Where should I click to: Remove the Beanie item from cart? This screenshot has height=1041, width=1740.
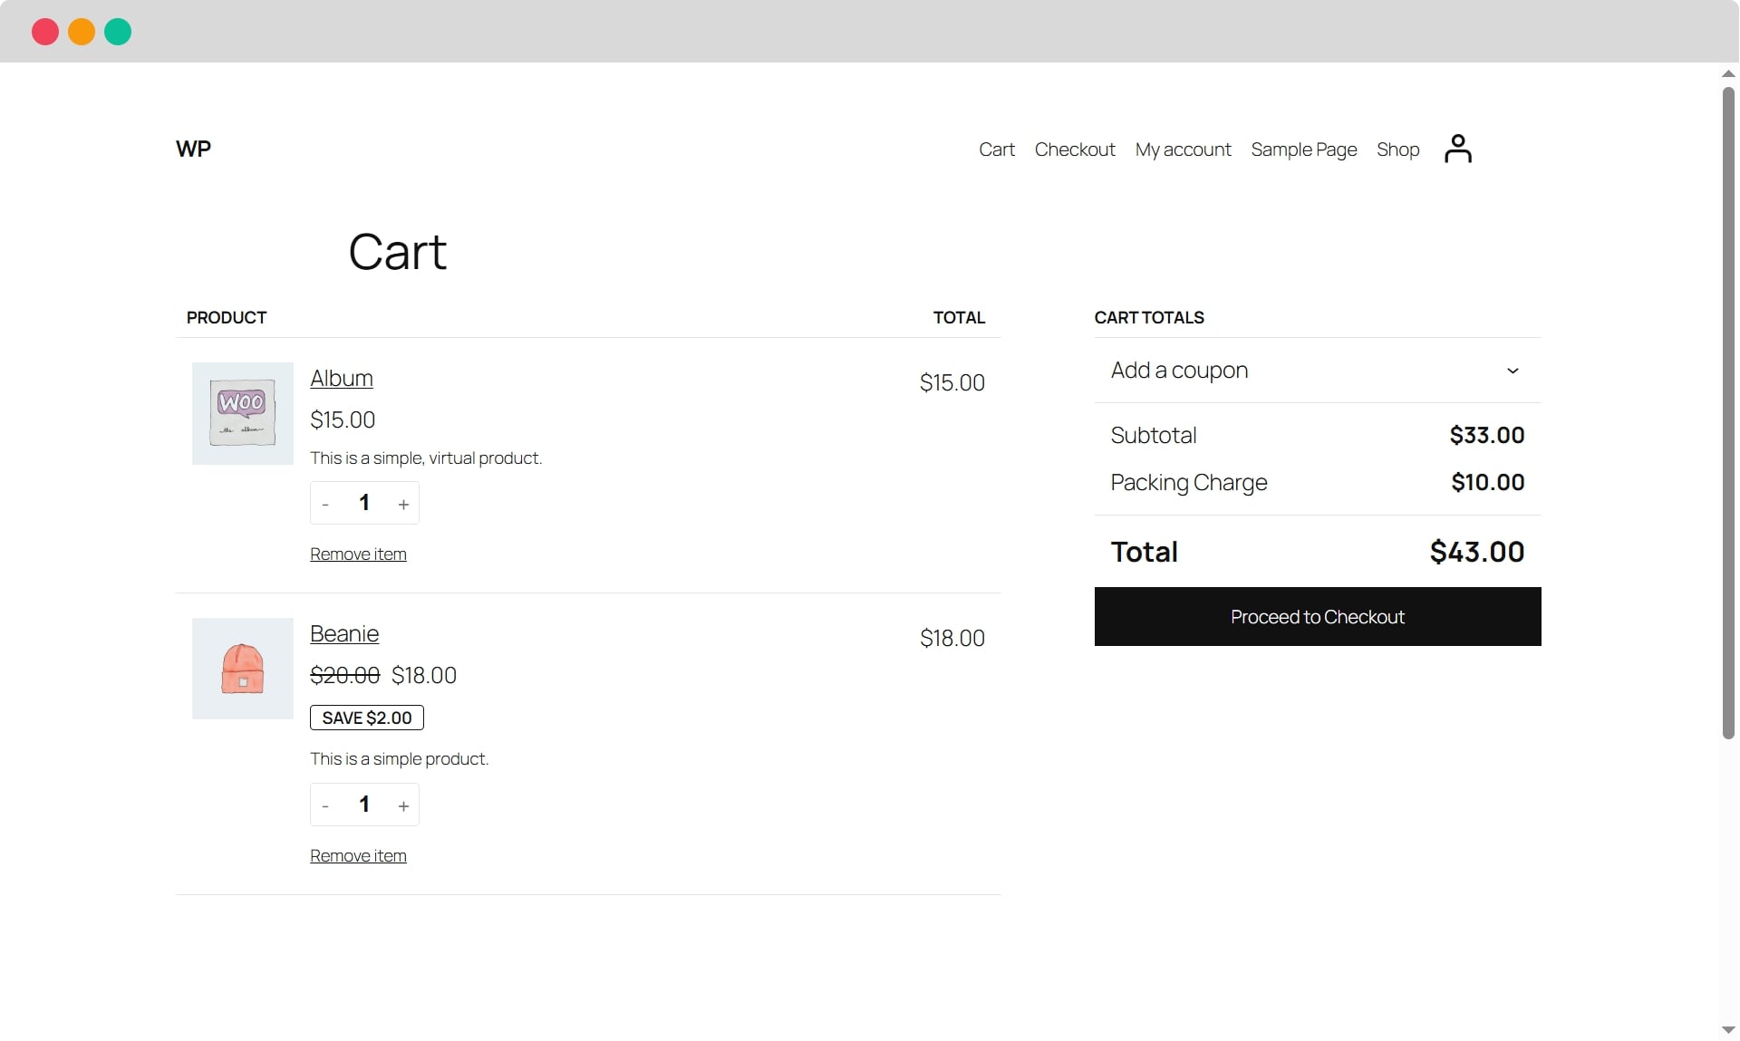358,855
